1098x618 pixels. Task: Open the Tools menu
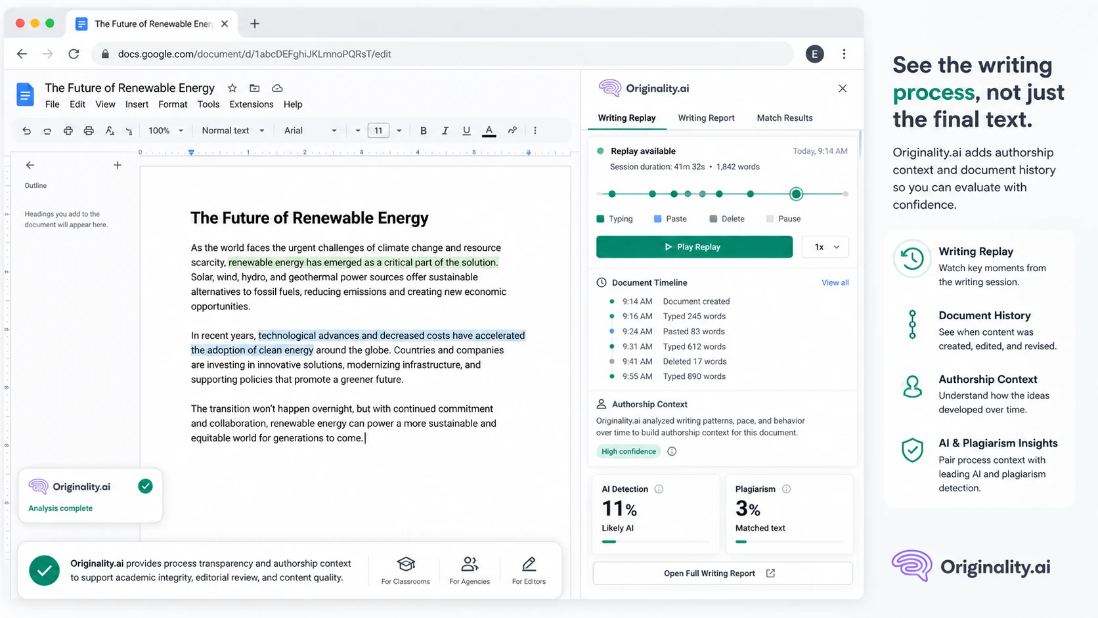(x=208, y=104)
